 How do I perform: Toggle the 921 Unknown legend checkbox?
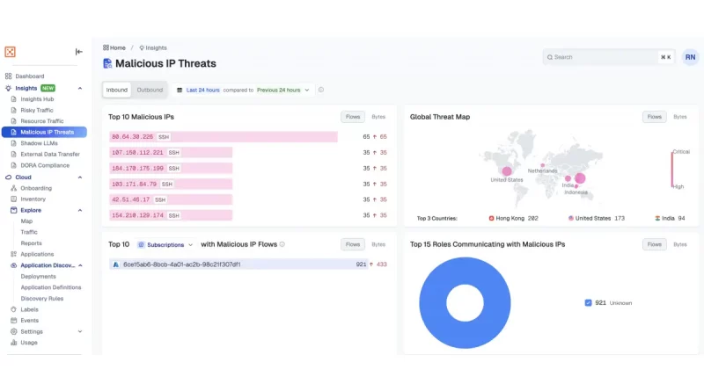point(588,302)
